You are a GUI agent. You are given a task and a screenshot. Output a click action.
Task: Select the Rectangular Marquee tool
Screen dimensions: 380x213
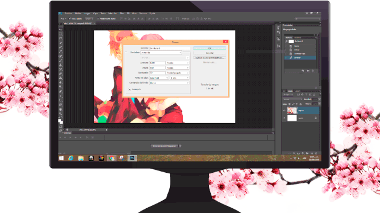pos(61,34)
